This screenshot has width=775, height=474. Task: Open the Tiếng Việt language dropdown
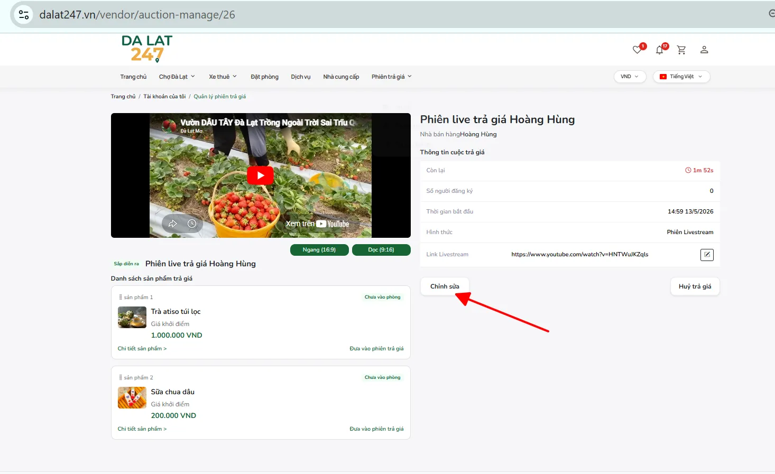[x=681, y=77]
